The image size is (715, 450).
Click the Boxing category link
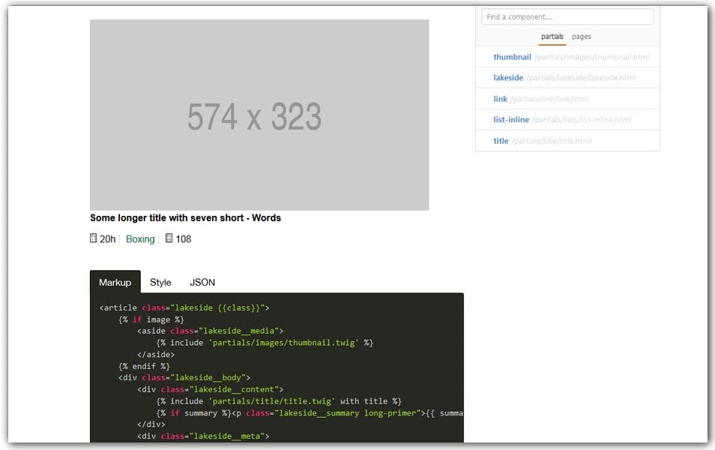point(140,238)
